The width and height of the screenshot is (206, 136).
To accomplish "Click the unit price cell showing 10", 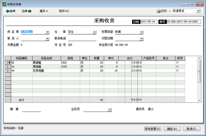I will 111,71.
